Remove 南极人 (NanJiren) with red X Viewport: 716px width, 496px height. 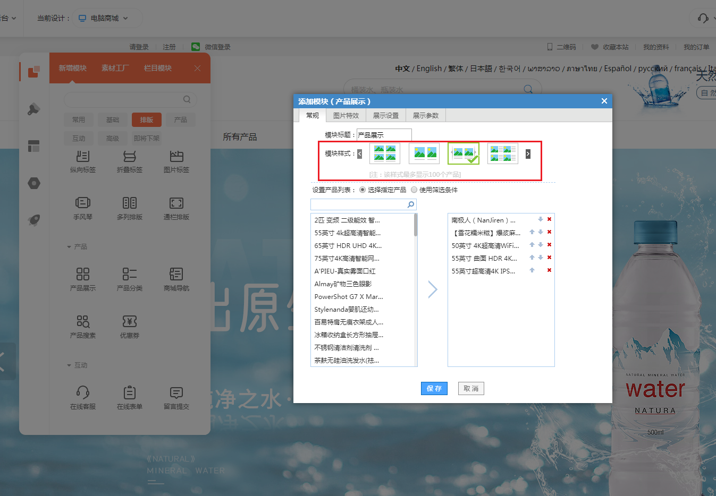tap(549, 219)
